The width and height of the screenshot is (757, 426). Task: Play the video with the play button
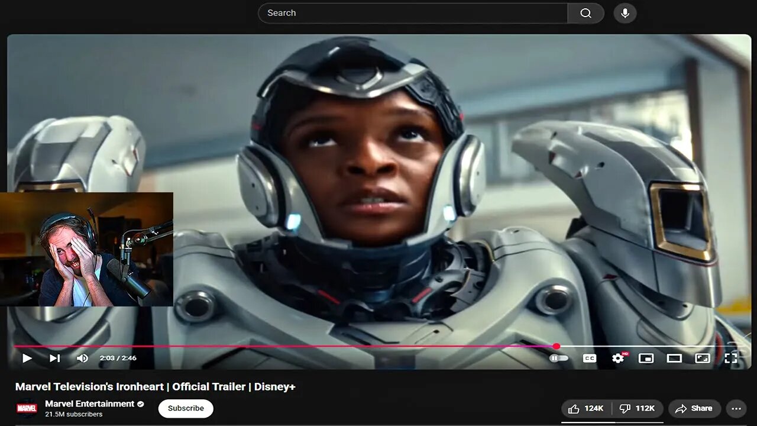click(27, 358)
